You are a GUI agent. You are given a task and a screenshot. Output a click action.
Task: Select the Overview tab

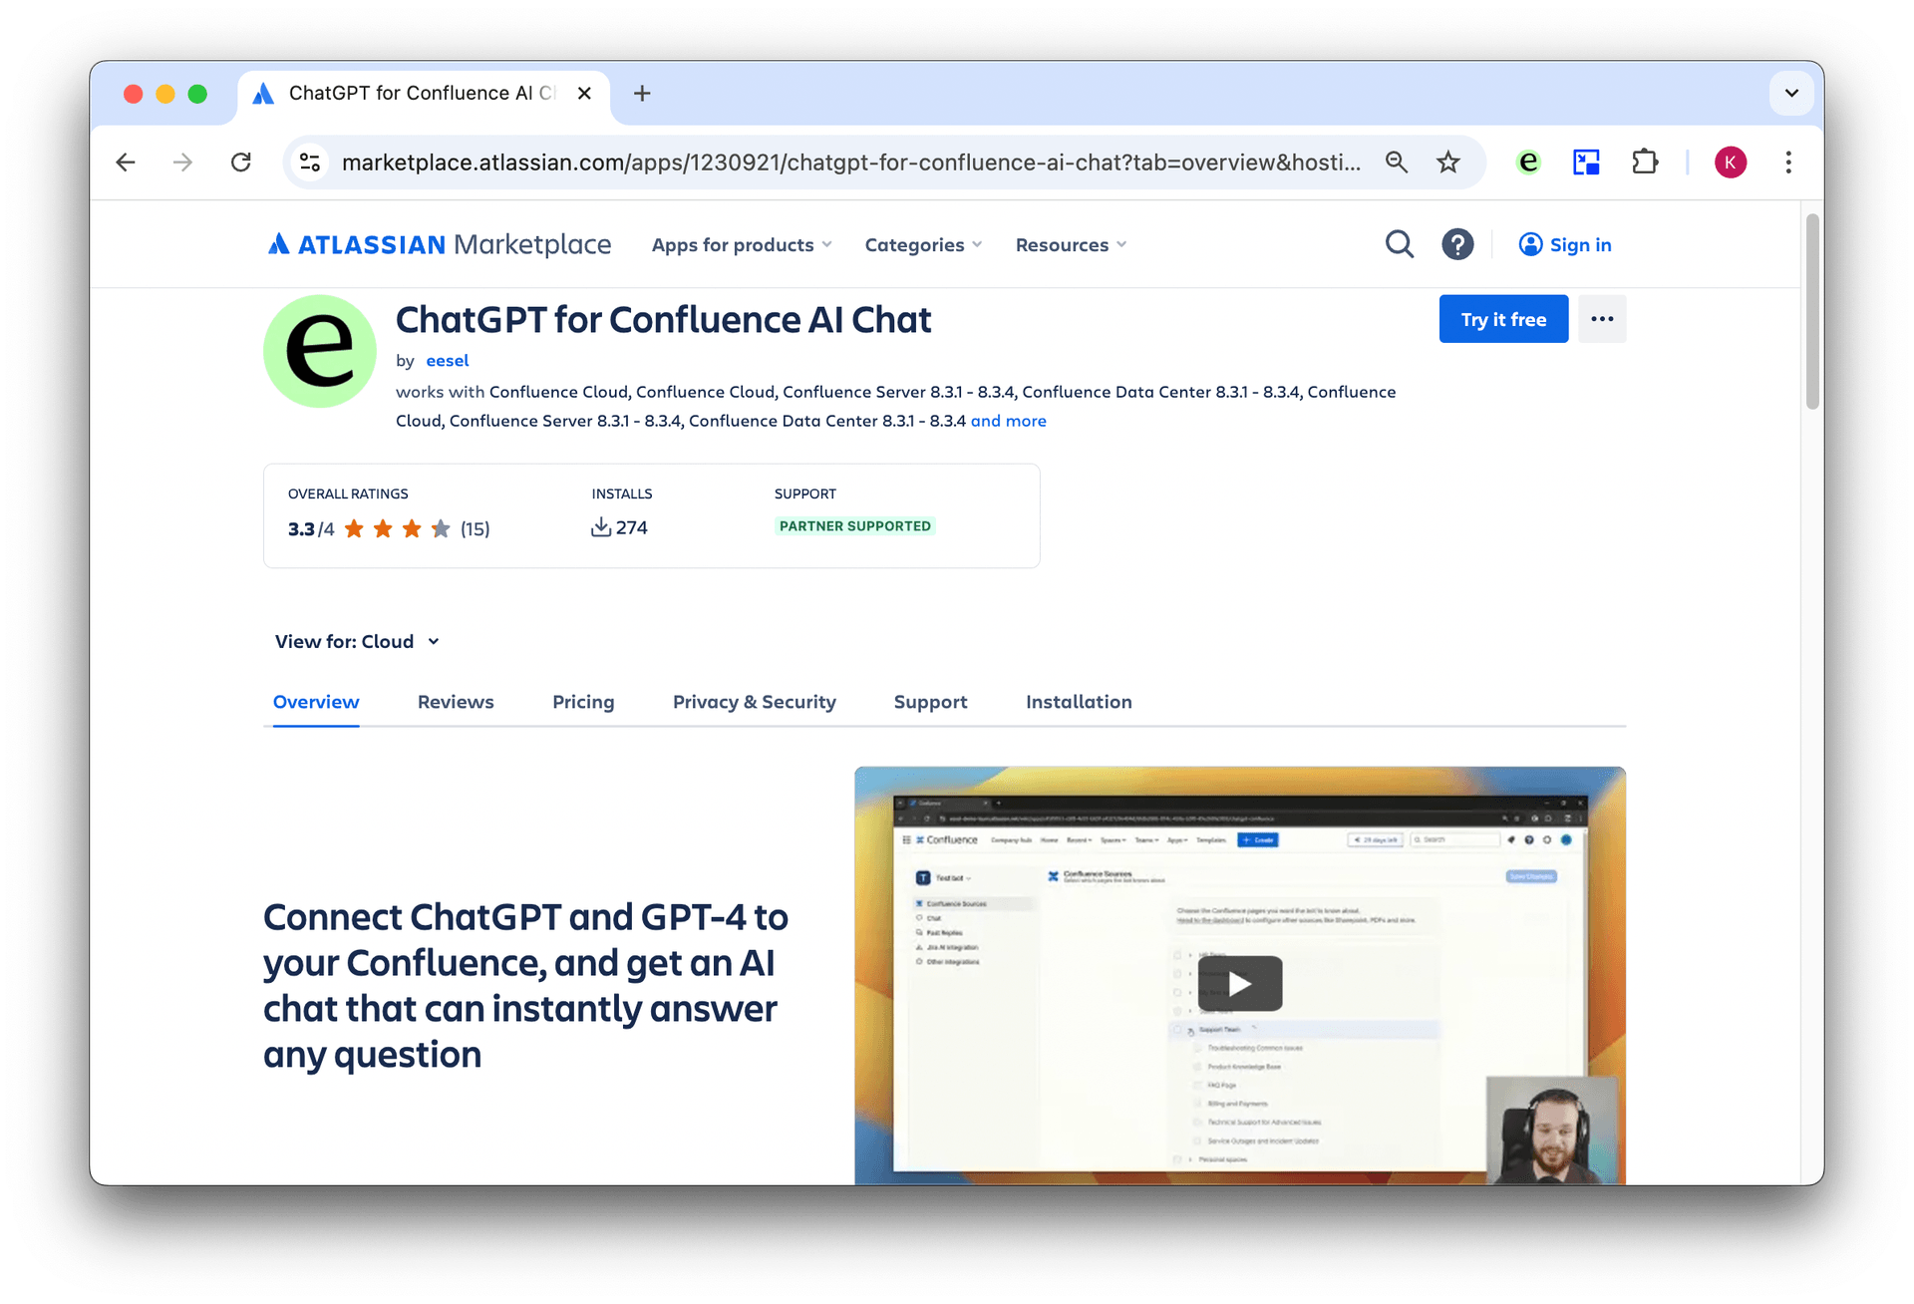(316, 702)
